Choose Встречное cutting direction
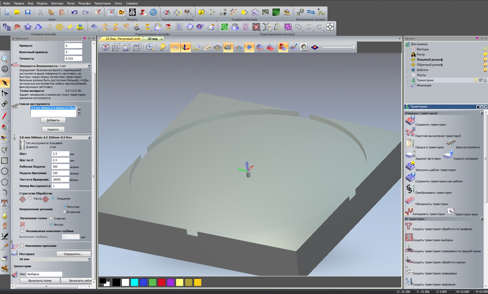 click(64, 212)
